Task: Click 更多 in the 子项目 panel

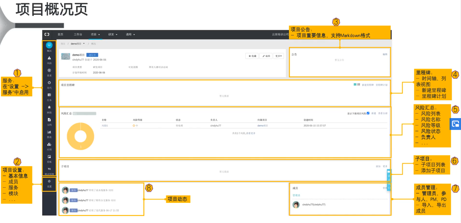Action: click(x=385, y=166)
